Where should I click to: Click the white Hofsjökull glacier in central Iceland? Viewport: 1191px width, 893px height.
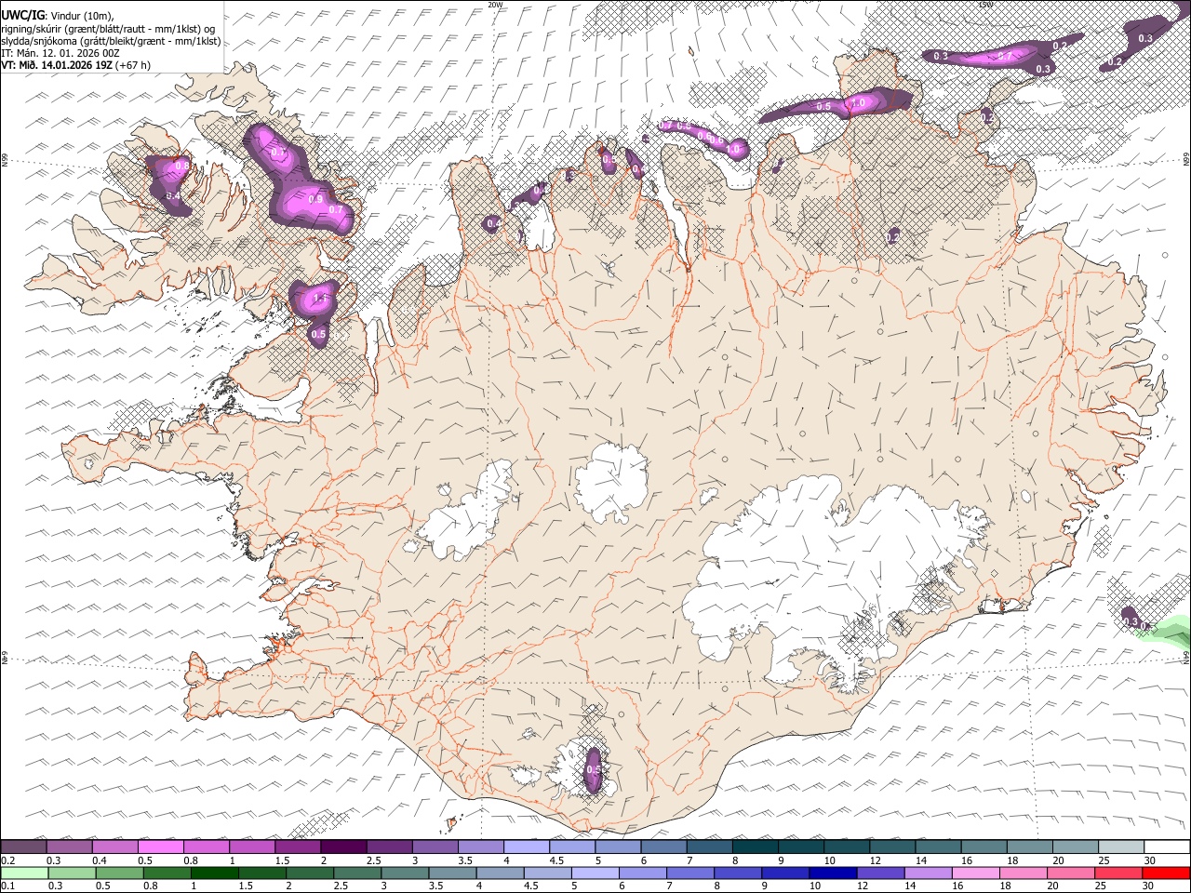pos(611,481)
